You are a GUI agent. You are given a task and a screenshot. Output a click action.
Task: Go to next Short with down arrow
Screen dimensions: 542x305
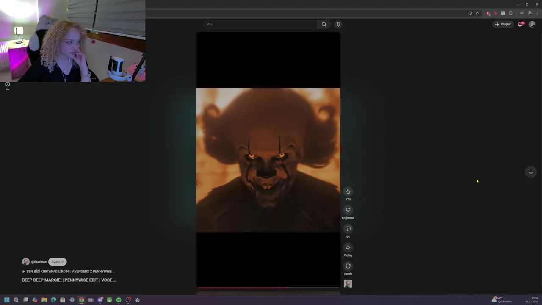tap(531, 172)
